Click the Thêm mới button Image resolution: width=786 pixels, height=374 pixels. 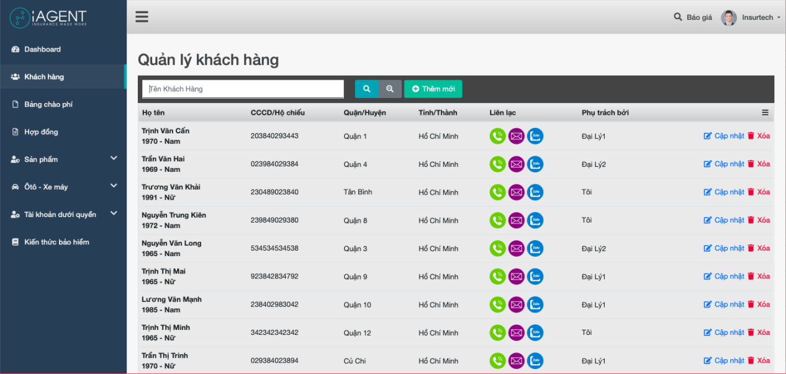(x=433, y=89)
